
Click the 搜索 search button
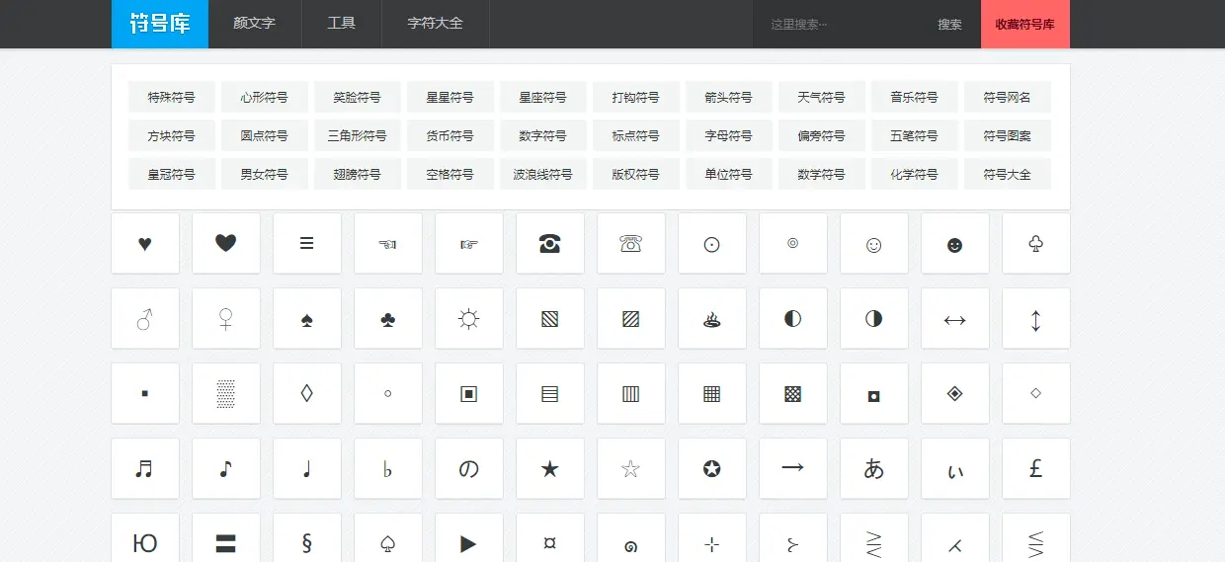950,24
